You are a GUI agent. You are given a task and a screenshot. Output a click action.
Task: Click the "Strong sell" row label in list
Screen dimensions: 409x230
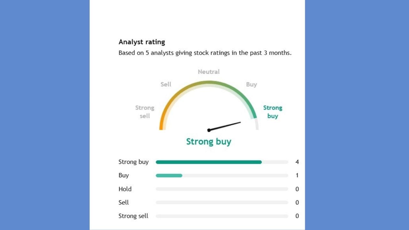[x=133, y=216]
